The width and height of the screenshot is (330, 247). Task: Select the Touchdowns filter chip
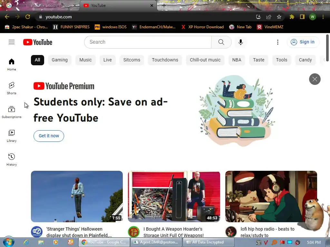click(165, 60)
